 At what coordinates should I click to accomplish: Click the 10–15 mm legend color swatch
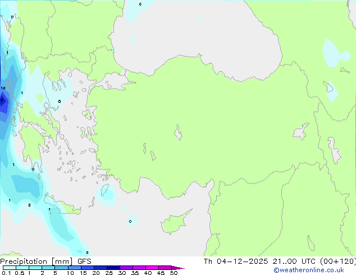75,268
